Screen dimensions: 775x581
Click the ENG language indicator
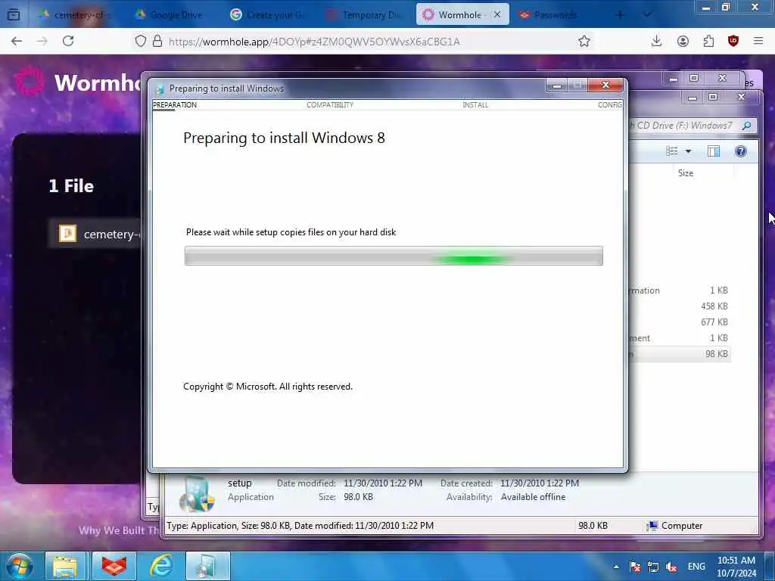tap(696, 567)
